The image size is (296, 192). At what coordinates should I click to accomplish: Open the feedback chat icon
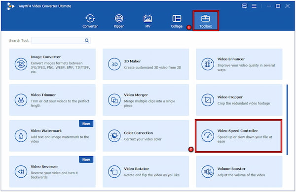click(x=245, y=6)
